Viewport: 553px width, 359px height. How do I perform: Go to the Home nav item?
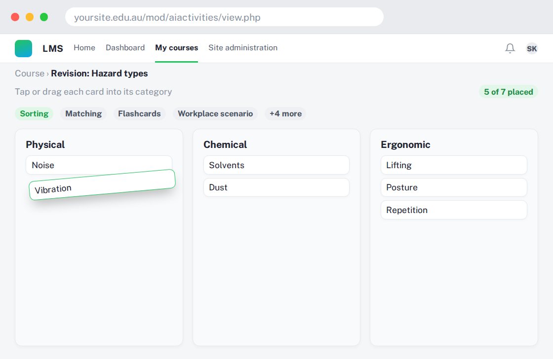click(84, 47)
